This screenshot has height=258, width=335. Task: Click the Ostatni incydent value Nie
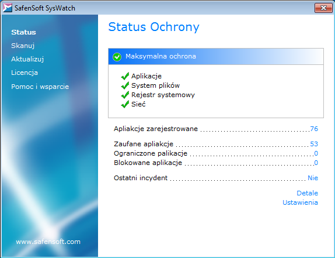coord(313,178)
